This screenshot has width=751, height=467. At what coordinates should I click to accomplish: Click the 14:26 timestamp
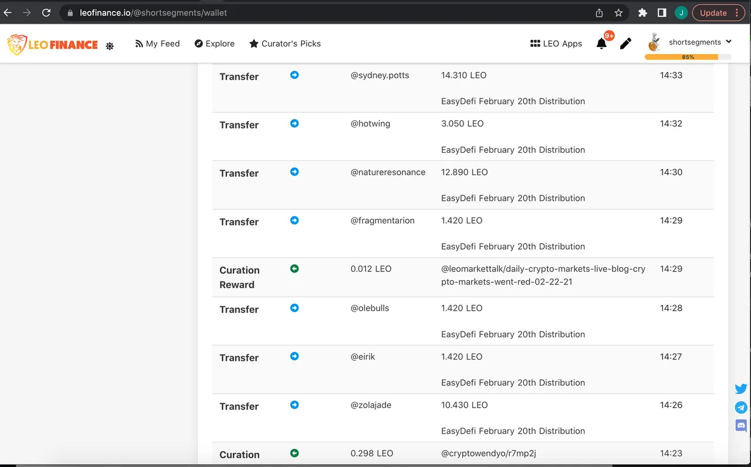(x=671, y=405)
